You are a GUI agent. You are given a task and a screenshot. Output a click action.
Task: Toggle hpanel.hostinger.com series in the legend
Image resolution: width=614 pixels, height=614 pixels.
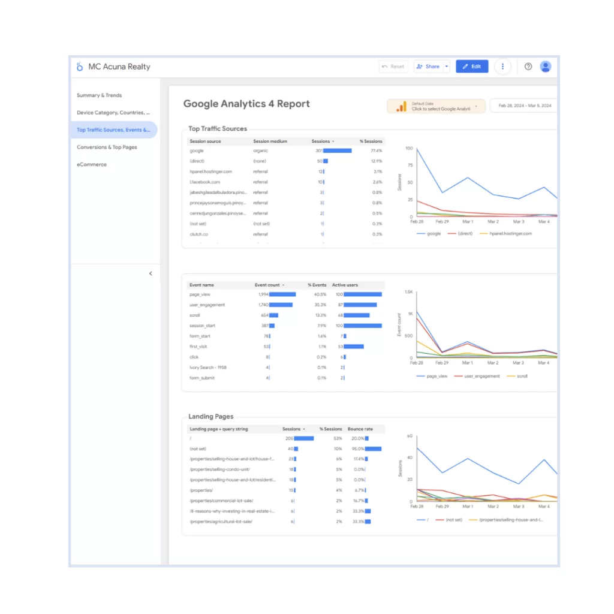[505, 234]
